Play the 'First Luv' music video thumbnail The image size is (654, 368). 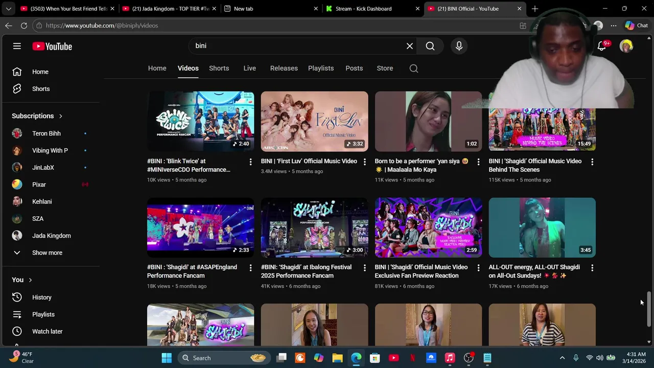point(314,121)
